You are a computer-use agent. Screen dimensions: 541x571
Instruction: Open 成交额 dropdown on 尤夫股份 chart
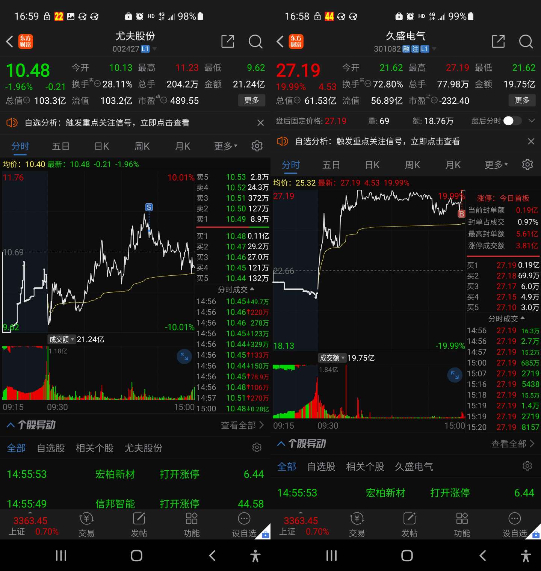(x=62, y=339)
